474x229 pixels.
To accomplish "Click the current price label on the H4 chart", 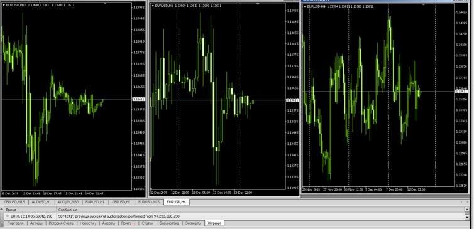I will coord(461,91).
